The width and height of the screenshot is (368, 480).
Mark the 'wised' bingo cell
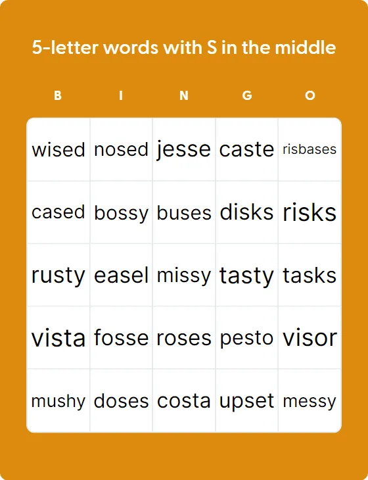click(58, 149)
